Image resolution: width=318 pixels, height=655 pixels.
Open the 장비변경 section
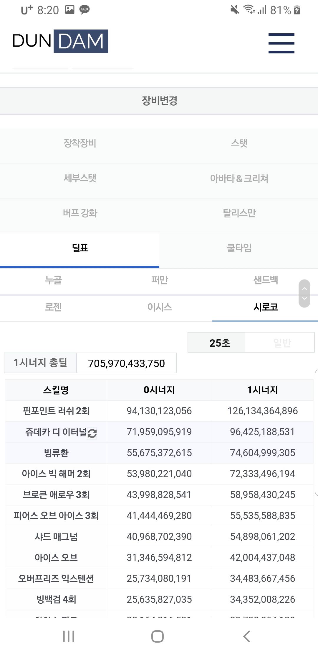(159, 101)
